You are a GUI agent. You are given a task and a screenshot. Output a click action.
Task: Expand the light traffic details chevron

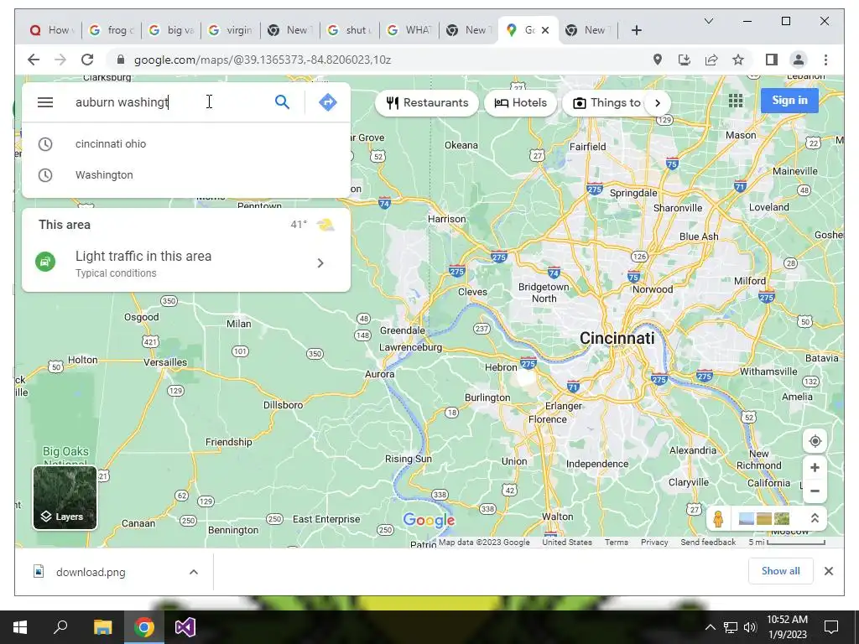pos(320,263)
